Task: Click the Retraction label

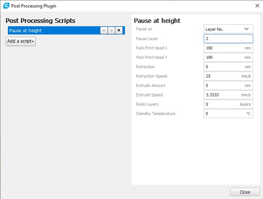Action: (x=145, y=67)
